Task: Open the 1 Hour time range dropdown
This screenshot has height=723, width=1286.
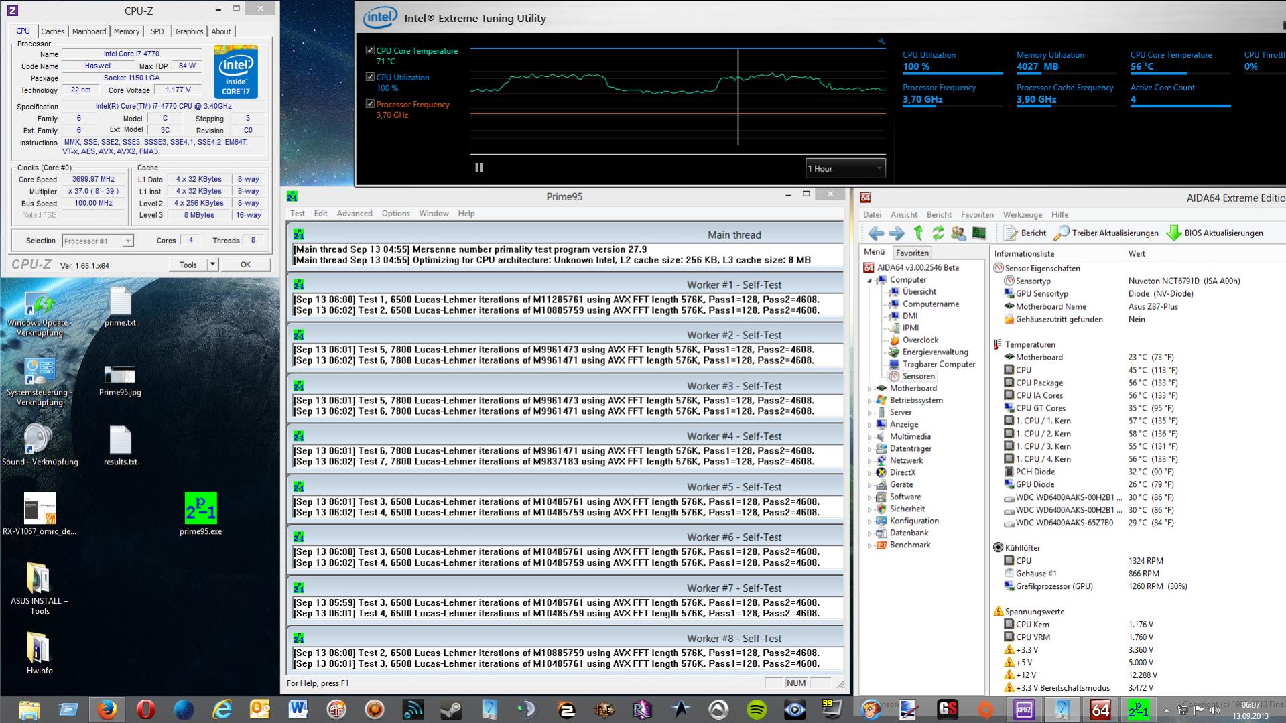Action: click(x=845, y=168)
